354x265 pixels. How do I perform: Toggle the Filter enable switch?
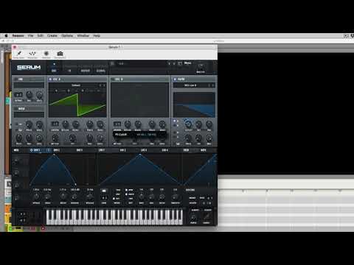[175, 79]
